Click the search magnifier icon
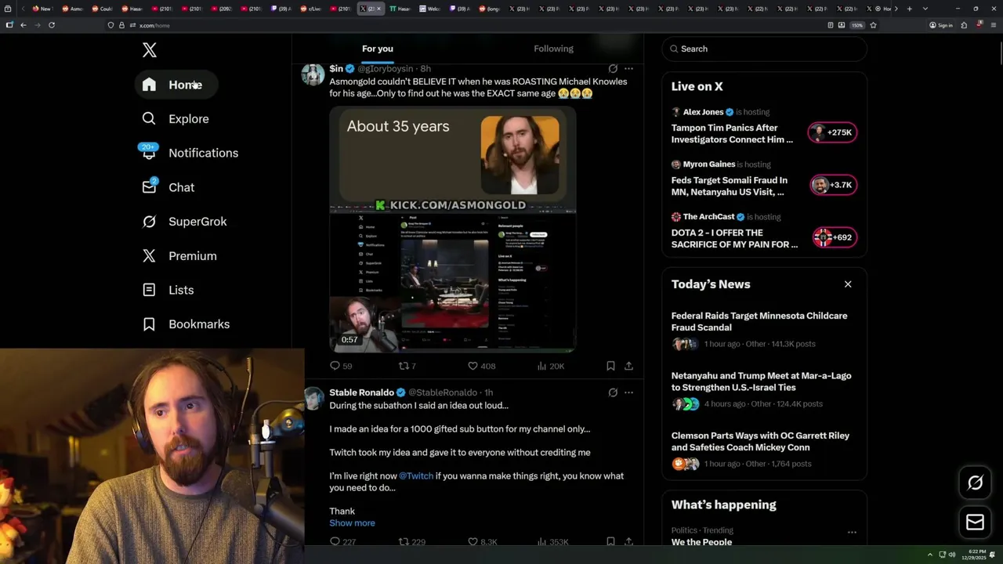 [x=674, y=49]
